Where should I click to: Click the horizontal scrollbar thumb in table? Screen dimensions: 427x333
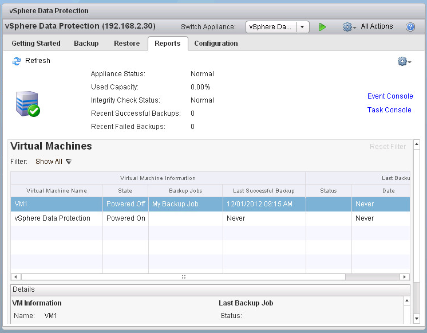(x=183, y=277)
